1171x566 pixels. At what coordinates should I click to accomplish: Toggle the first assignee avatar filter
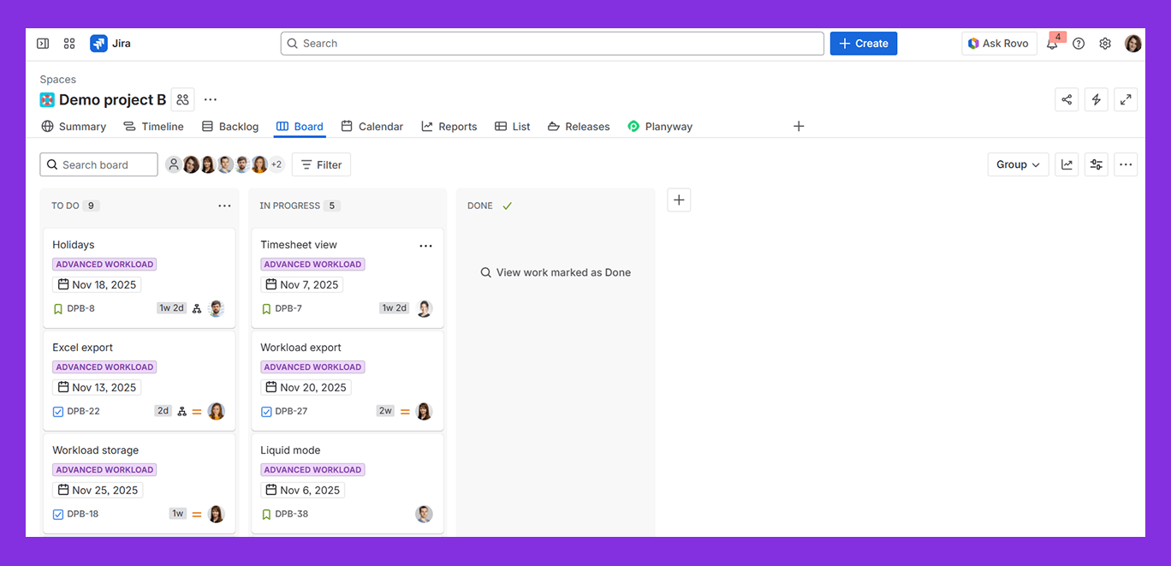point(190,164)
